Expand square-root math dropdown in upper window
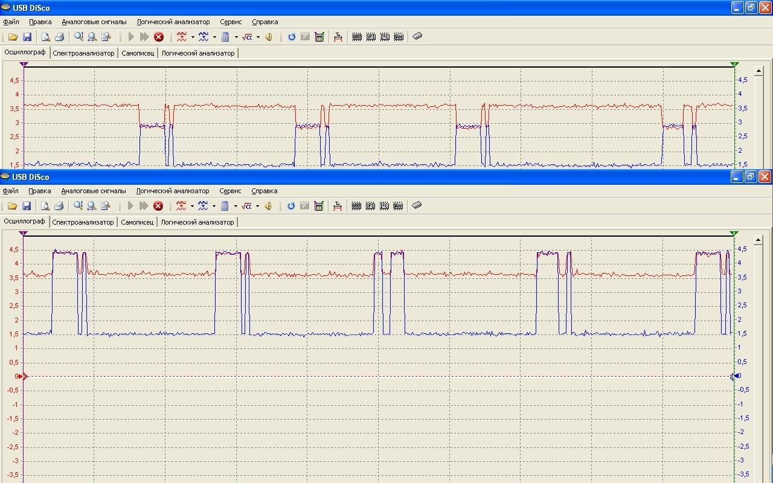 tap(258, 37)
